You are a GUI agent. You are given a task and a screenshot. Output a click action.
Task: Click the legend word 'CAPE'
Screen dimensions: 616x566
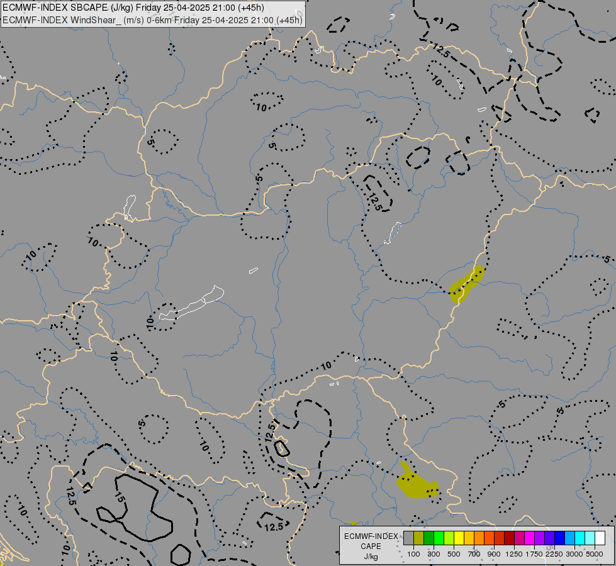point(371,547)
